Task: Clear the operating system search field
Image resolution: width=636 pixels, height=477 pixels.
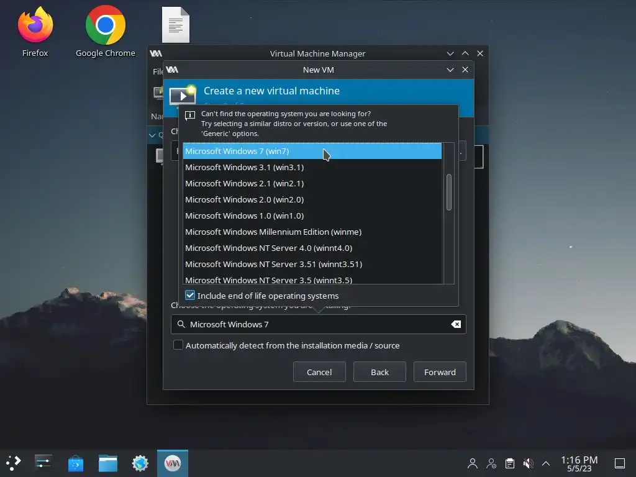Action: tap(456, 324)
